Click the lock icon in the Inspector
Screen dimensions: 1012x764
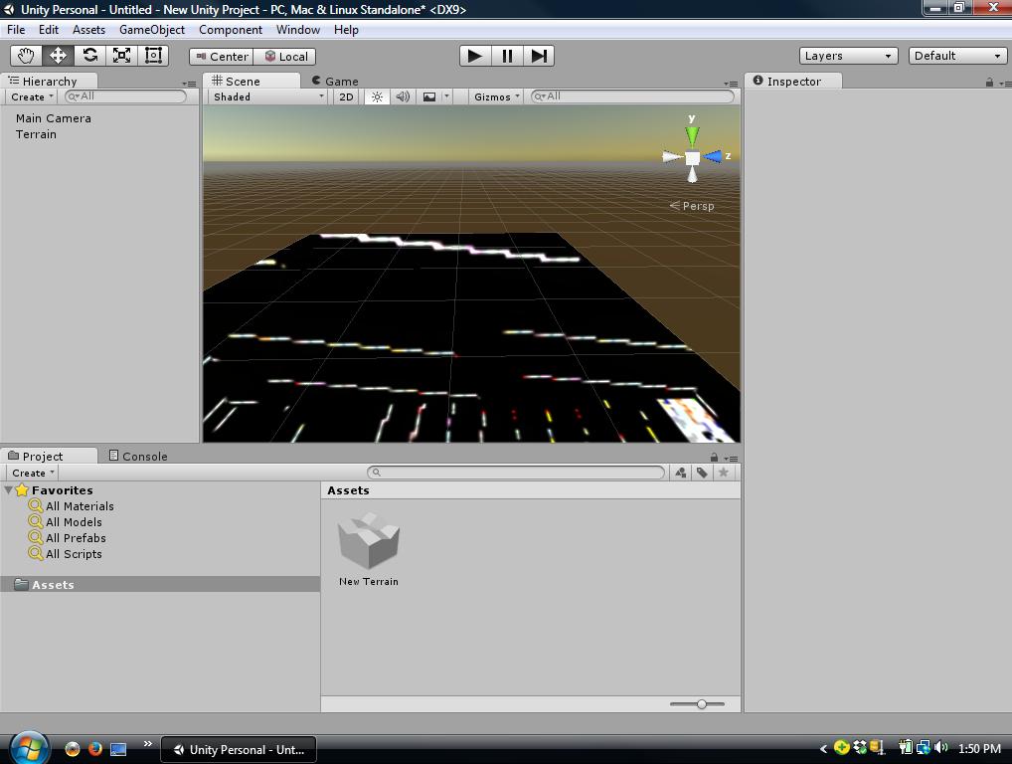pos(991,81)
